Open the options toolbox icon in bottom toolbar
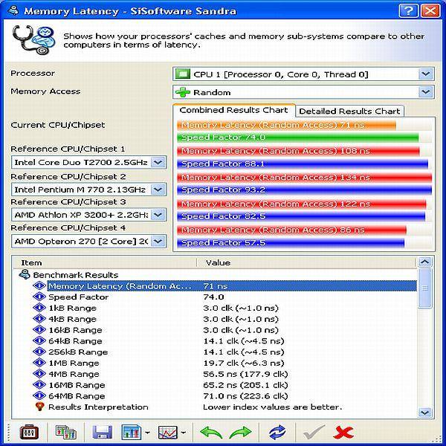 29,433
